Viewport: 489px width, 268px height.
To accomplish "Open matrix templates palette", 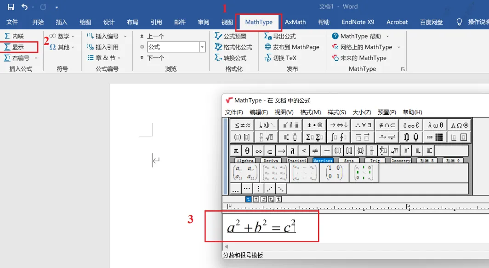I will point(435,137).
